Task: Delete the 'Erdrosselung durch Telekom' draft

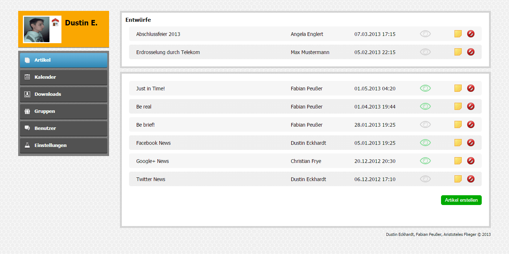Action: (471, 52)
